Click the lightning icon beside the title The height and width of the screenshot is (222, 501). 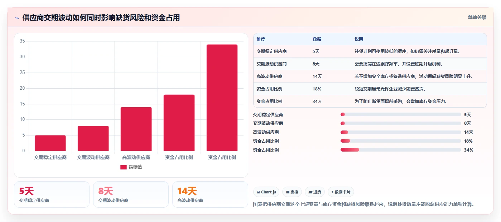pyautogui.click(x=17, y=18)
